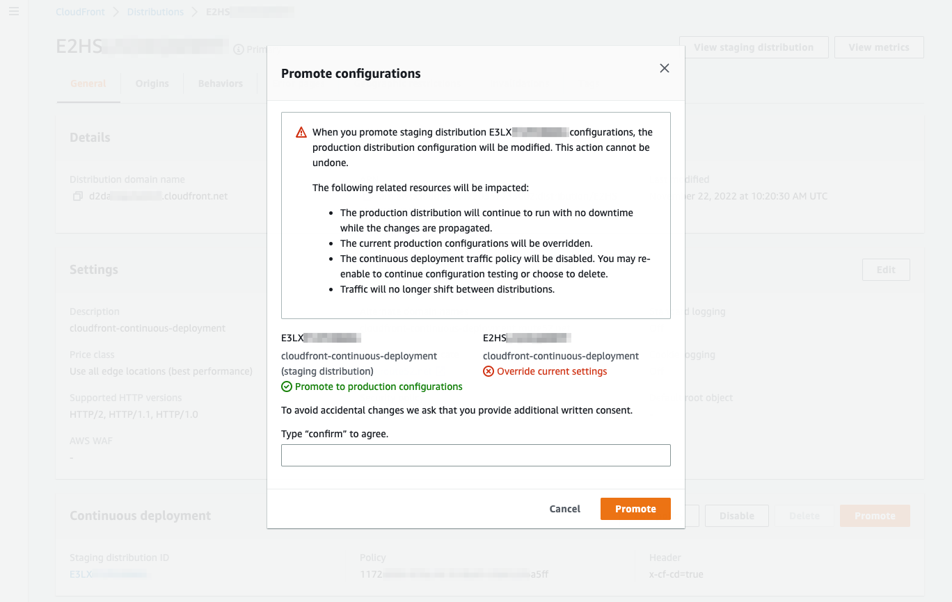Copy the distribution domain name

[77, 196]
